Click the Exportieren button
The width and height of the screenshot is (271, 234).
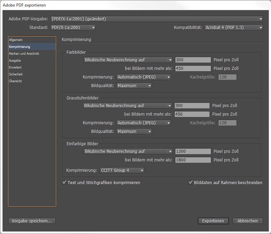pos(213,221)
